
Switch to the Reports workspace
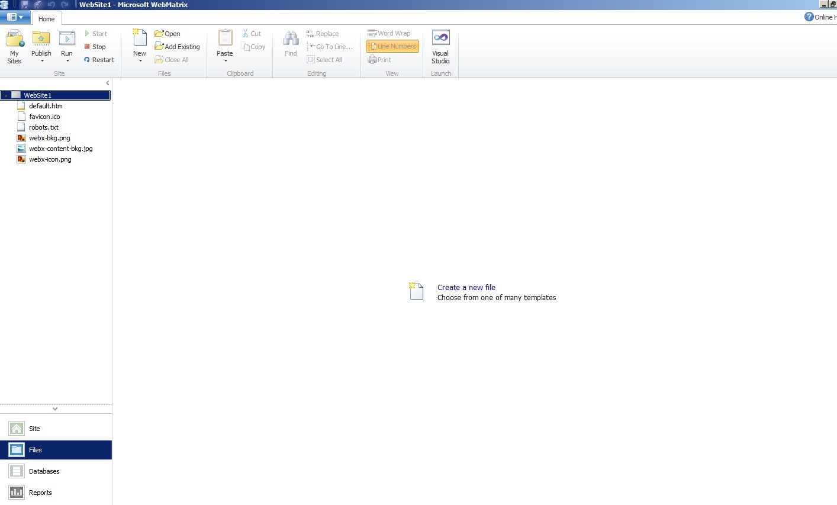click(x=56, y=493)
